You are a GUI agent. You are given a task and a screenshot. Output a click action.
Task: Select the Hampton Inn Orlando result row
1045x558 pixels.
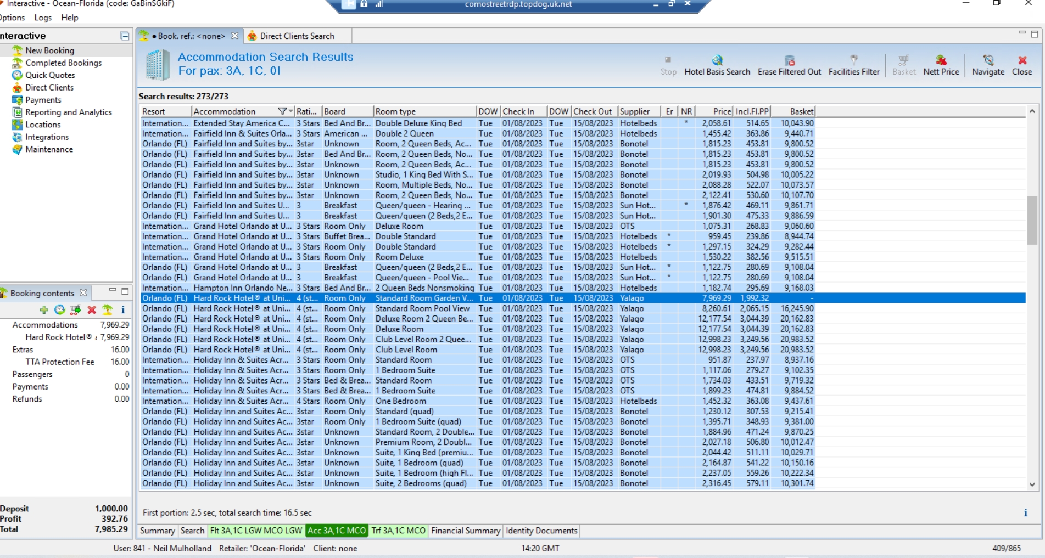click(583, 288)
